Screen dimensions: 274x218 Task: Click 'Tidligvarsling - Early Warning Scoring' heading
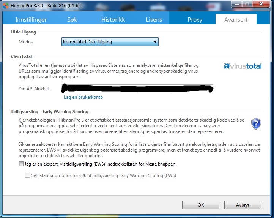[49, 112]
